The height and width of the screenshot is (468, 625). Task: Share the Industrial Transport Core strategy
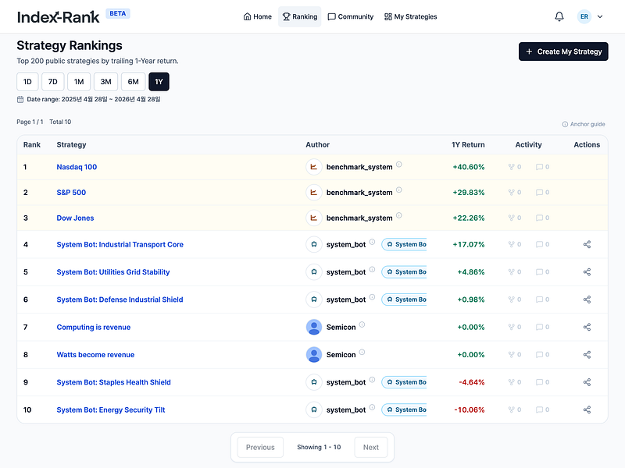coord(587,244)
